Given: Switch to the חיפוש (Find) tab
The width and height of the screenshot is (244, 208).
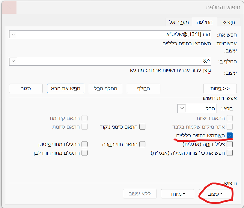Looking at the screenshot, I should pyautogui.click(x=228, y=22).
